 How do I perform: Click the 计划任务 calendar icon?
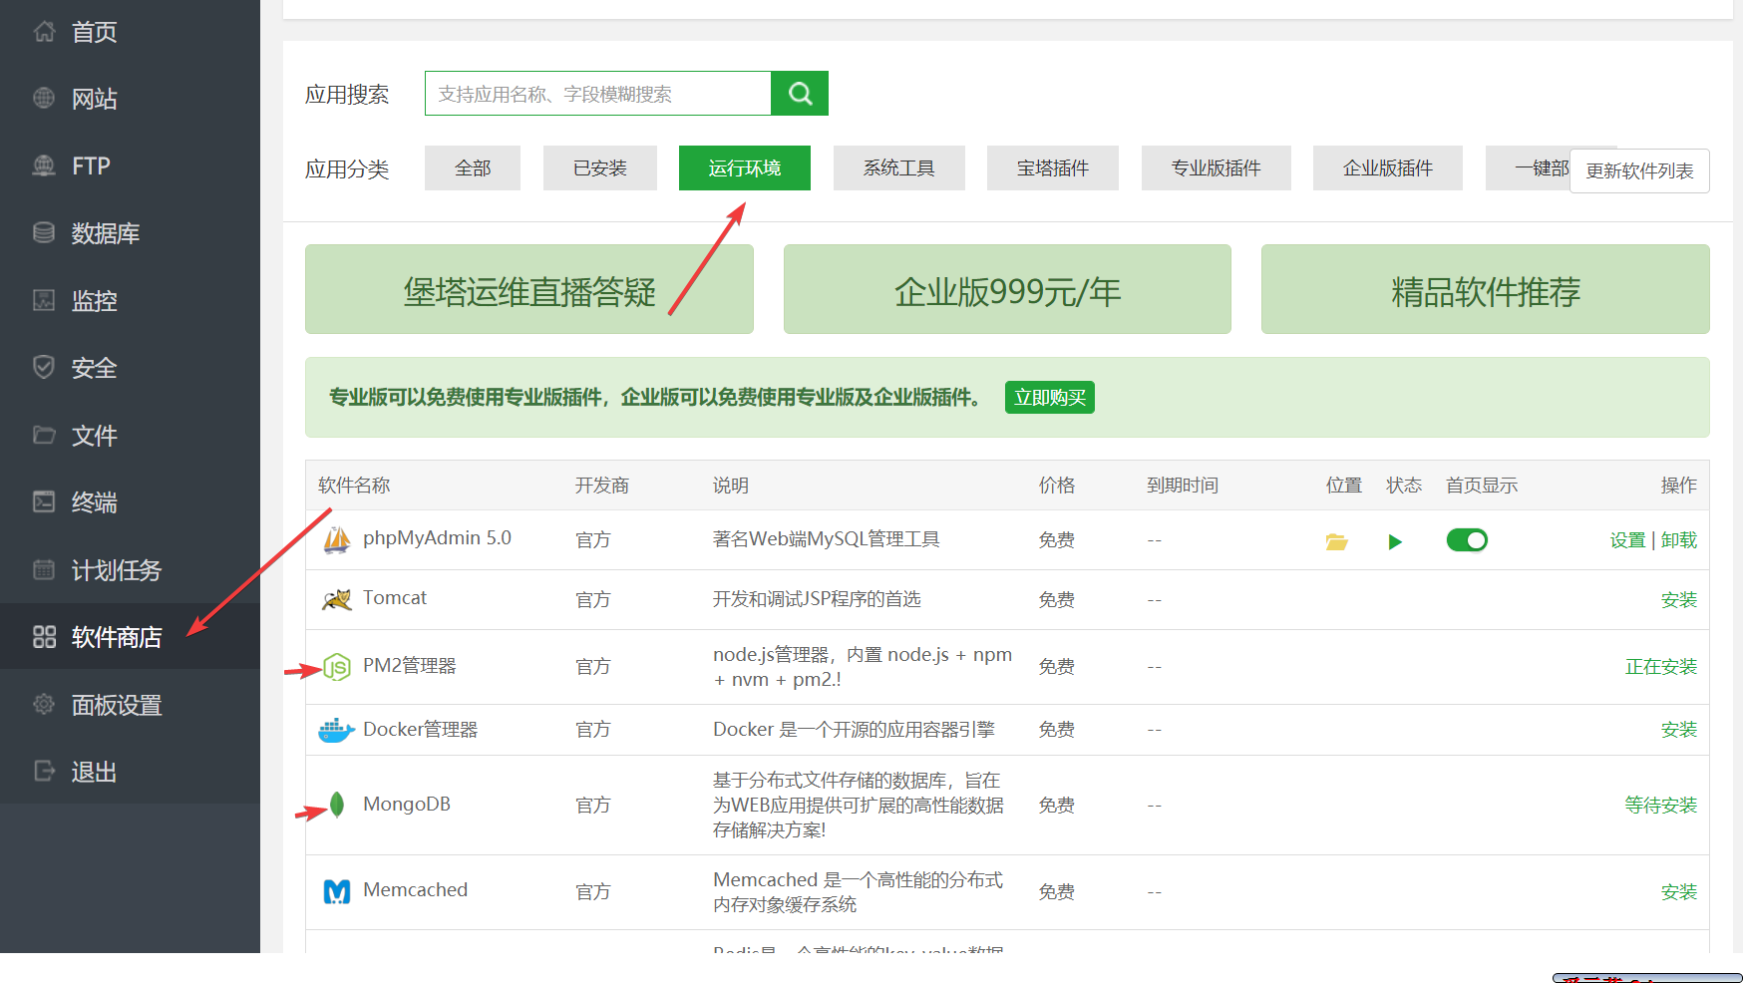(x=44, y=569)
